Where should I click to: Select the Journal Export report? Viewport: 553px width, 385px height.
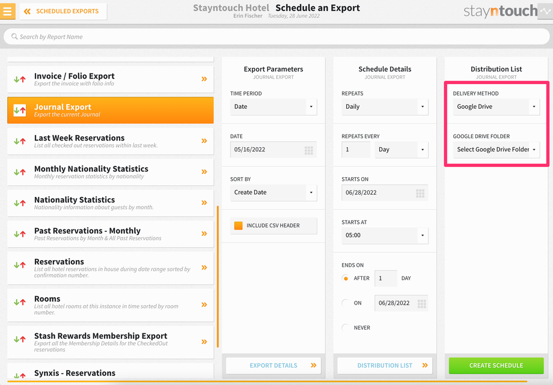pos(111,110)
